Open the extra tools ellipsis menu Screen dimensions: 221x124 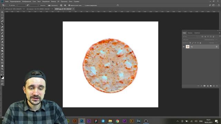pyautogui.click(x=2, y=72)
